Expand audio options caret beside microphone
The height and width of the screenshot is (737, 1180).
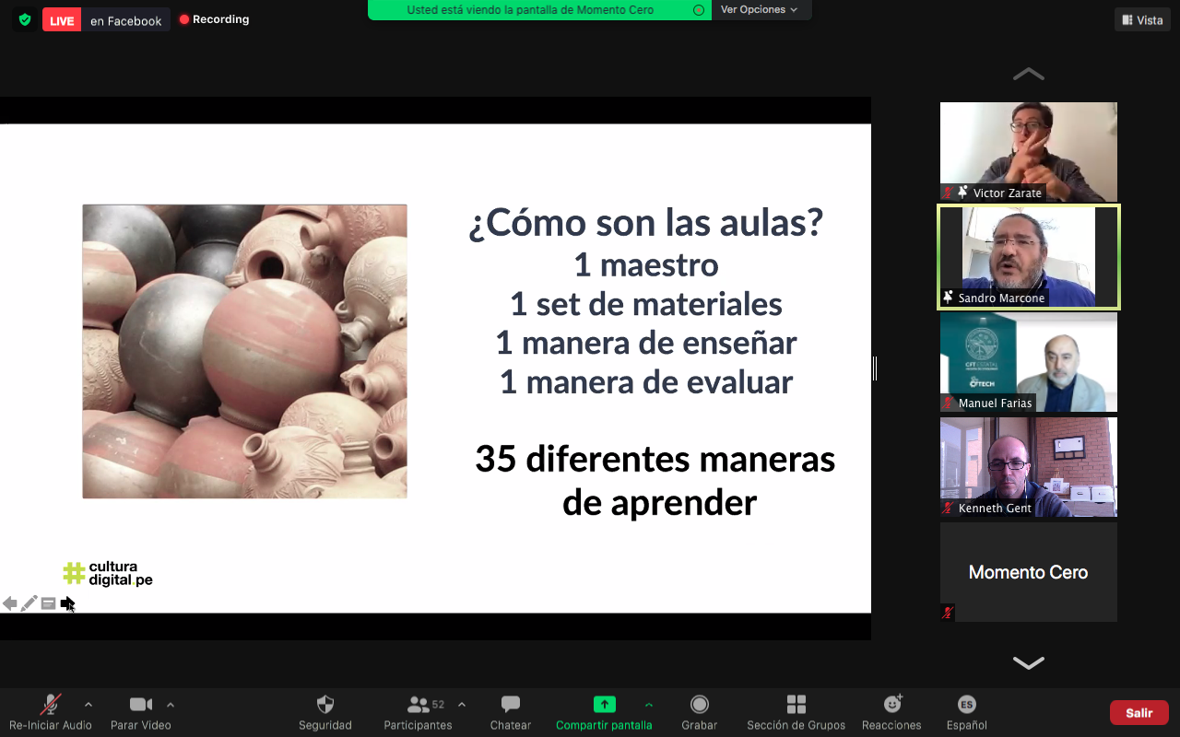pyautogui.click(x=88, y=705)
